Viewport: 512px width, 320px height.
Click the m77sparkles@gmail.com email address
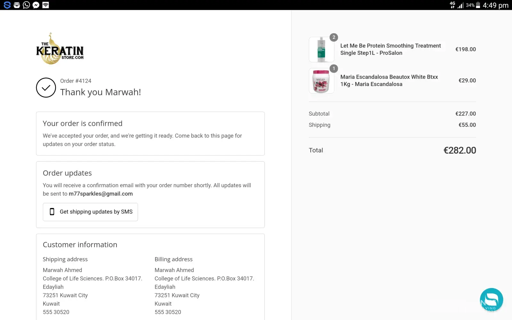101,194
